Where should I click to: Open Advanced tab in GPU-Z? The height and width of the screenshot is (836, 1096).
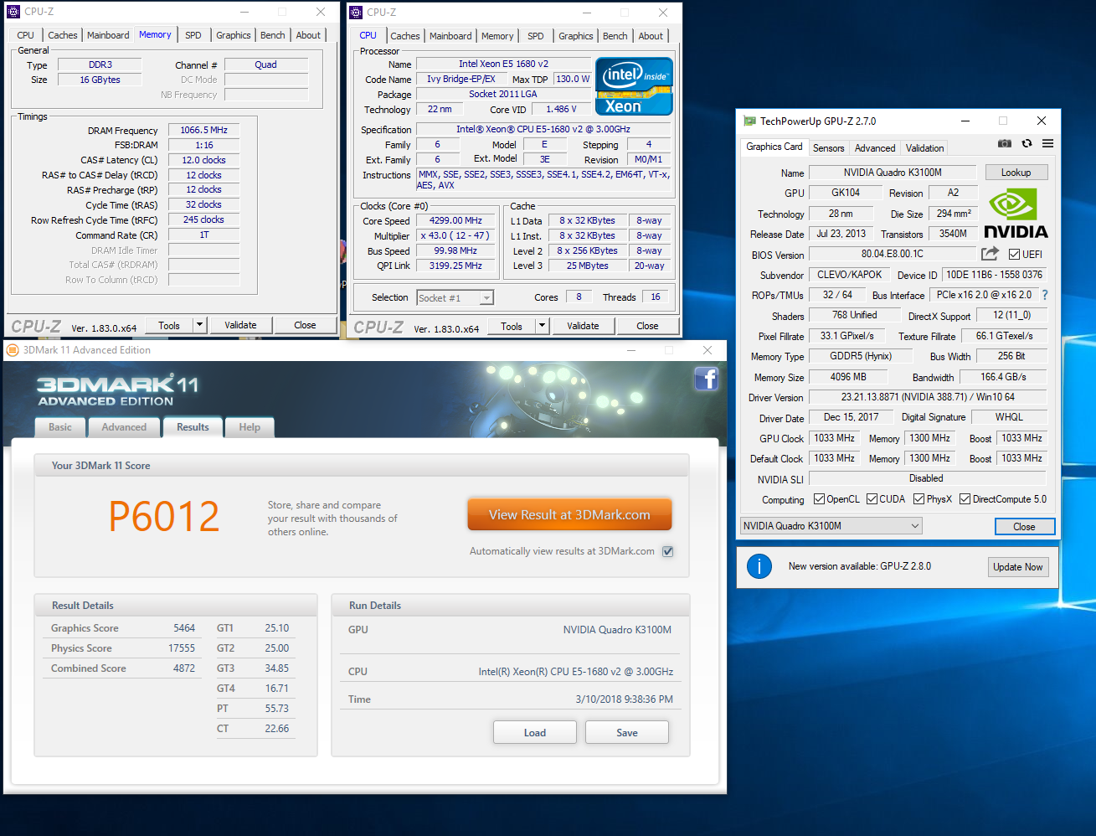[875, 148]
